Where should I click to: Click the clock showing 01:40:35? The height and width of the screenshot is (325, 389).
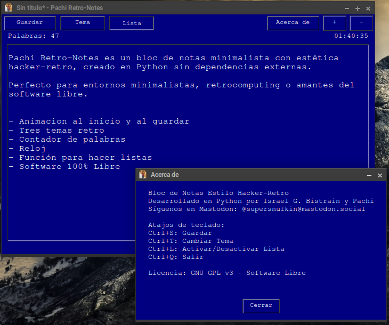pos(351,36)
